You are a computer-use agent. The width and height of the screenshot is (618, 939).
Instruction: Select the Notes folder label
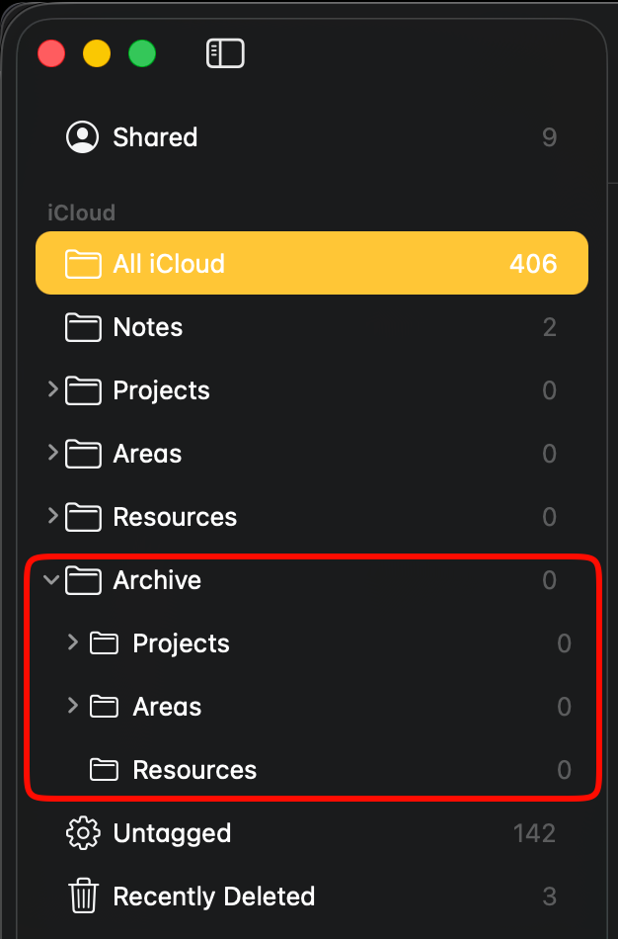click(x=148, y=327)
